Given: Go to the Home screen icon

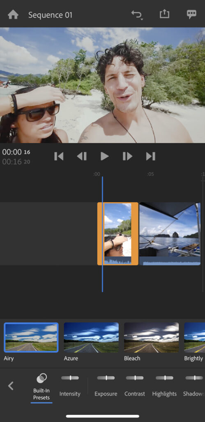Looking at the screenshot, I should pyautogui.click(x=13, y=14).
